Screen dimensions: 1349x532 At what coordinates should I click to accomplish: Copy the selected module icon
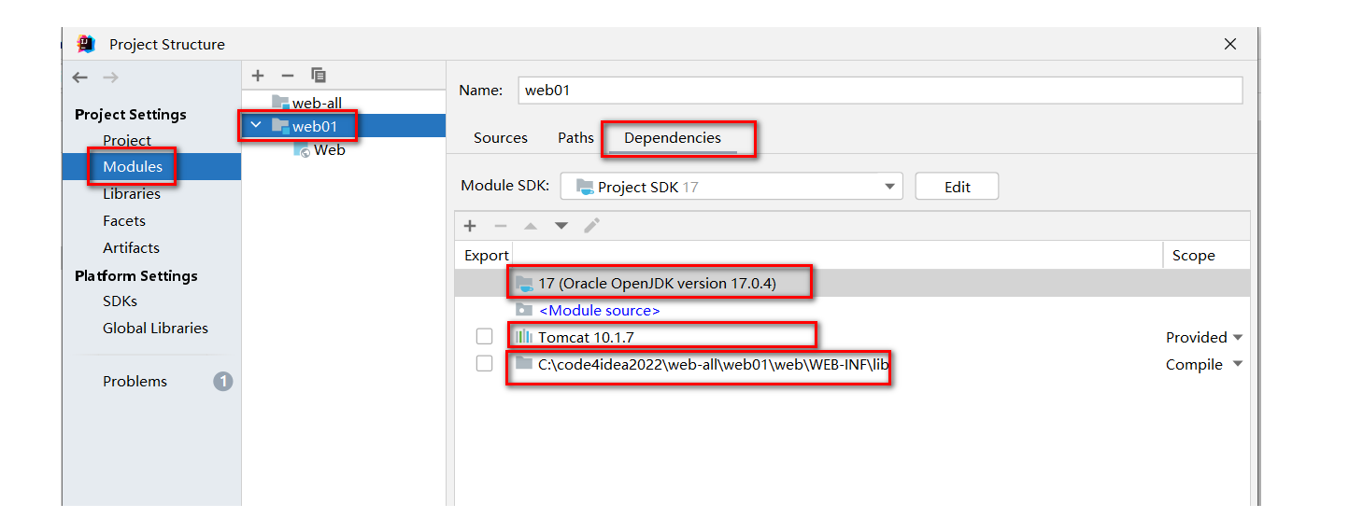[x=319, y=76]
